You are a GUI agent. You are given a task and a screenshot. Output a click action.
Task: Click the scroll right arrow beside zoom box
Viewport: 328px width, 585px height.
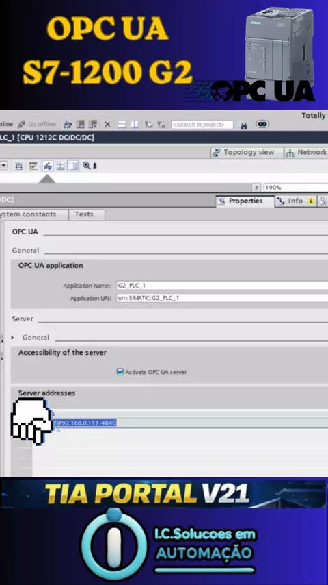coord(256,187)
